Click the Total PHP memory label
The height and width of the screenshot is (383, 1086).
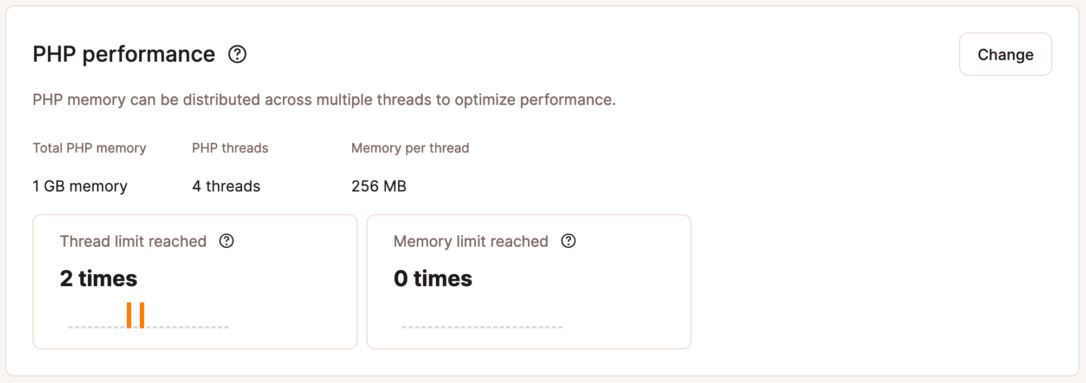pyautogui.click(x=89, y=148)
